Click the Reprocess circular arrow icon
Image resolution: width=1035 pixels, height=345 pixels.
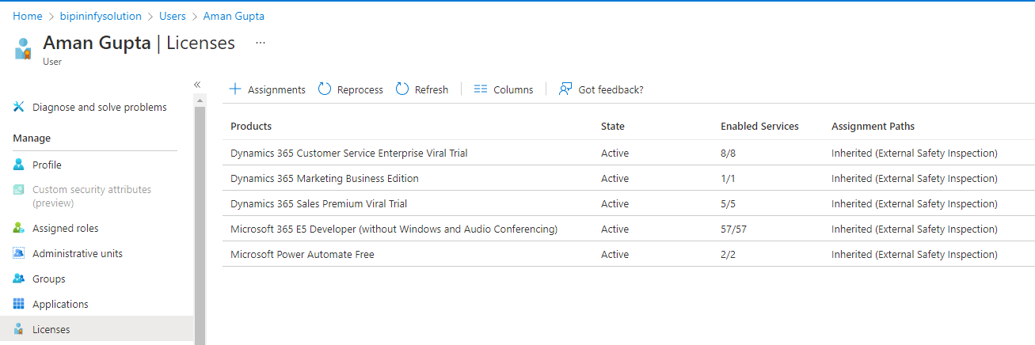(x=325, y=89)
